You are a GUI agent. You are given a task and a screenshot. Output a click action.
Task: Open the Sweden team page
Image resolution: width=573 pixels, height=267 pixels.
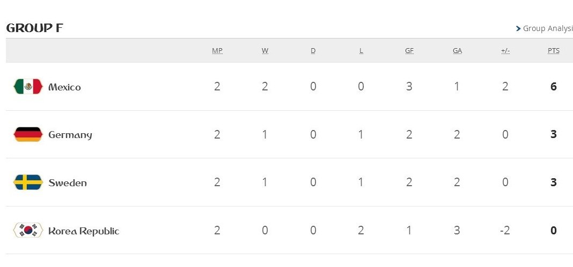(68, 183)
